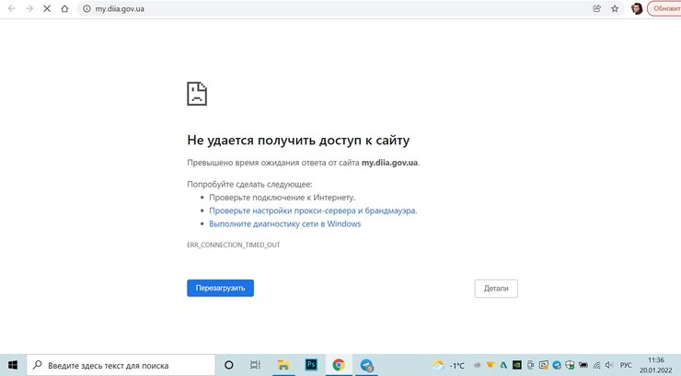
Task: Open the Windows Start menu
Action: (x=13, y=365)
